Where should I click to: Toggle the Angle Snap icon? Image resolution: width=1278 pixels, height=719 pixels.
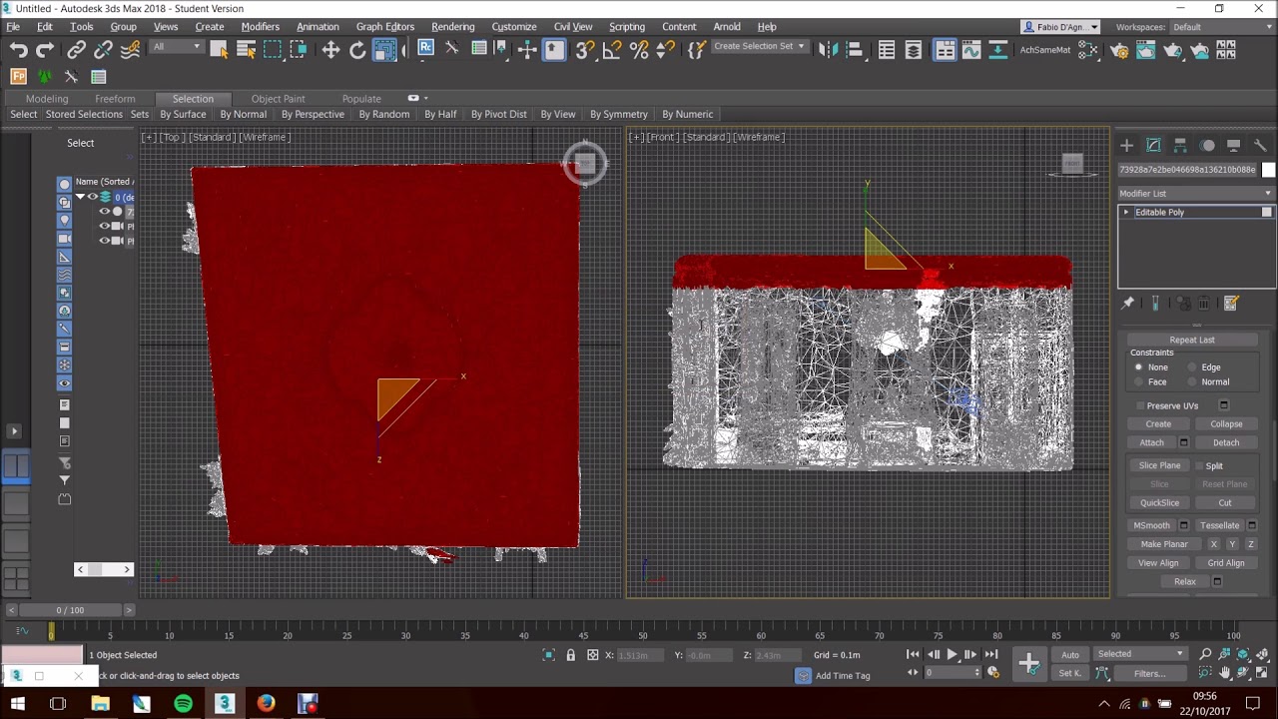612,50
